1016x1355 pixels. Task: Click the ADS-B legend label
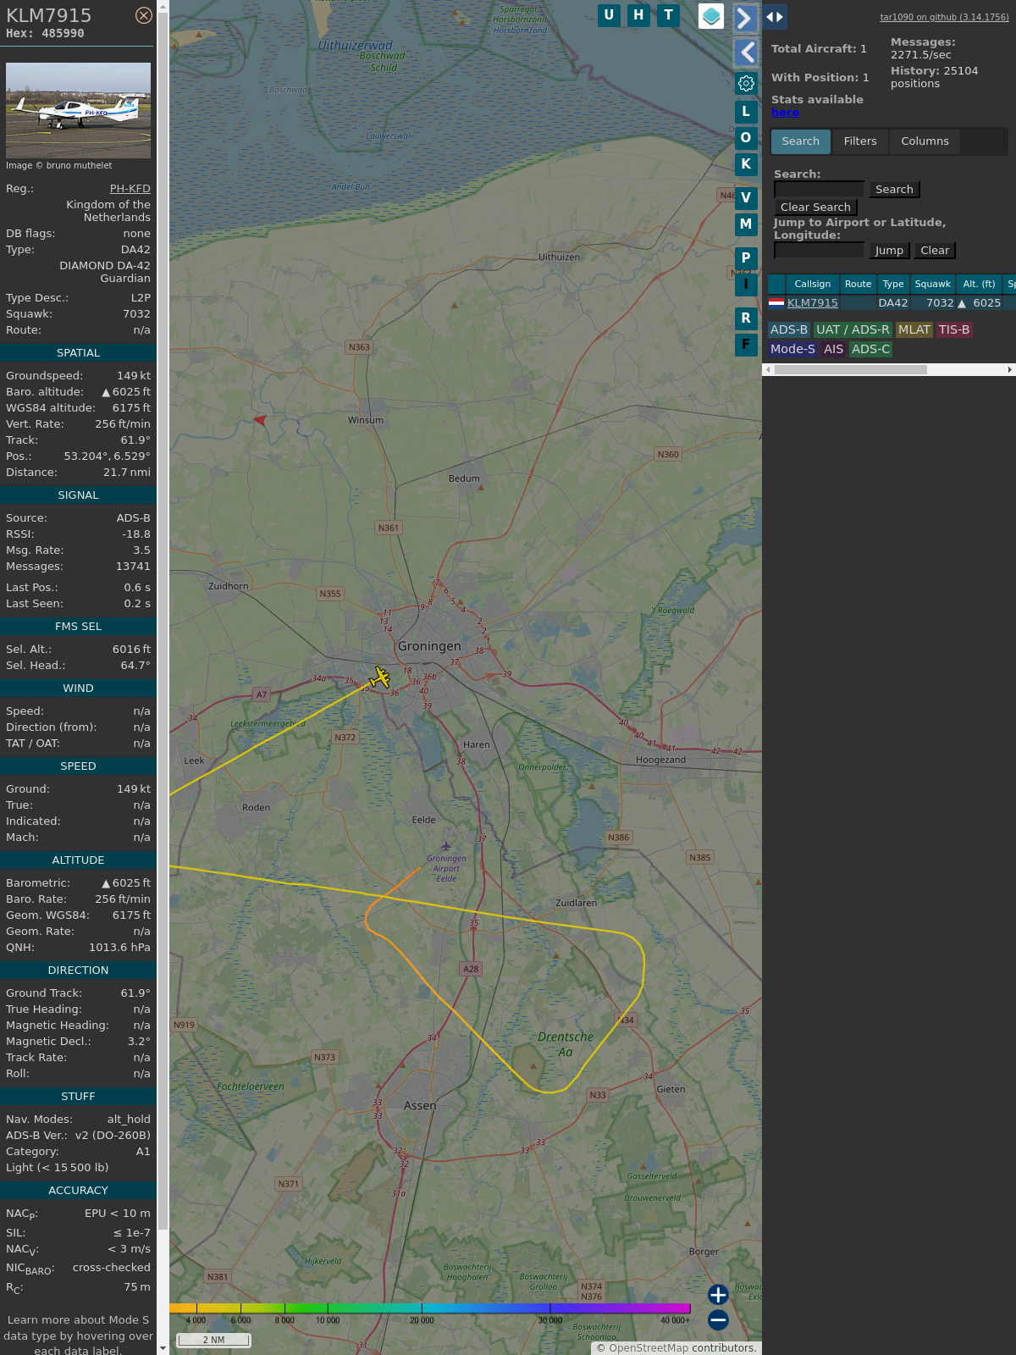pyautogui.click(x=789, y=329)
